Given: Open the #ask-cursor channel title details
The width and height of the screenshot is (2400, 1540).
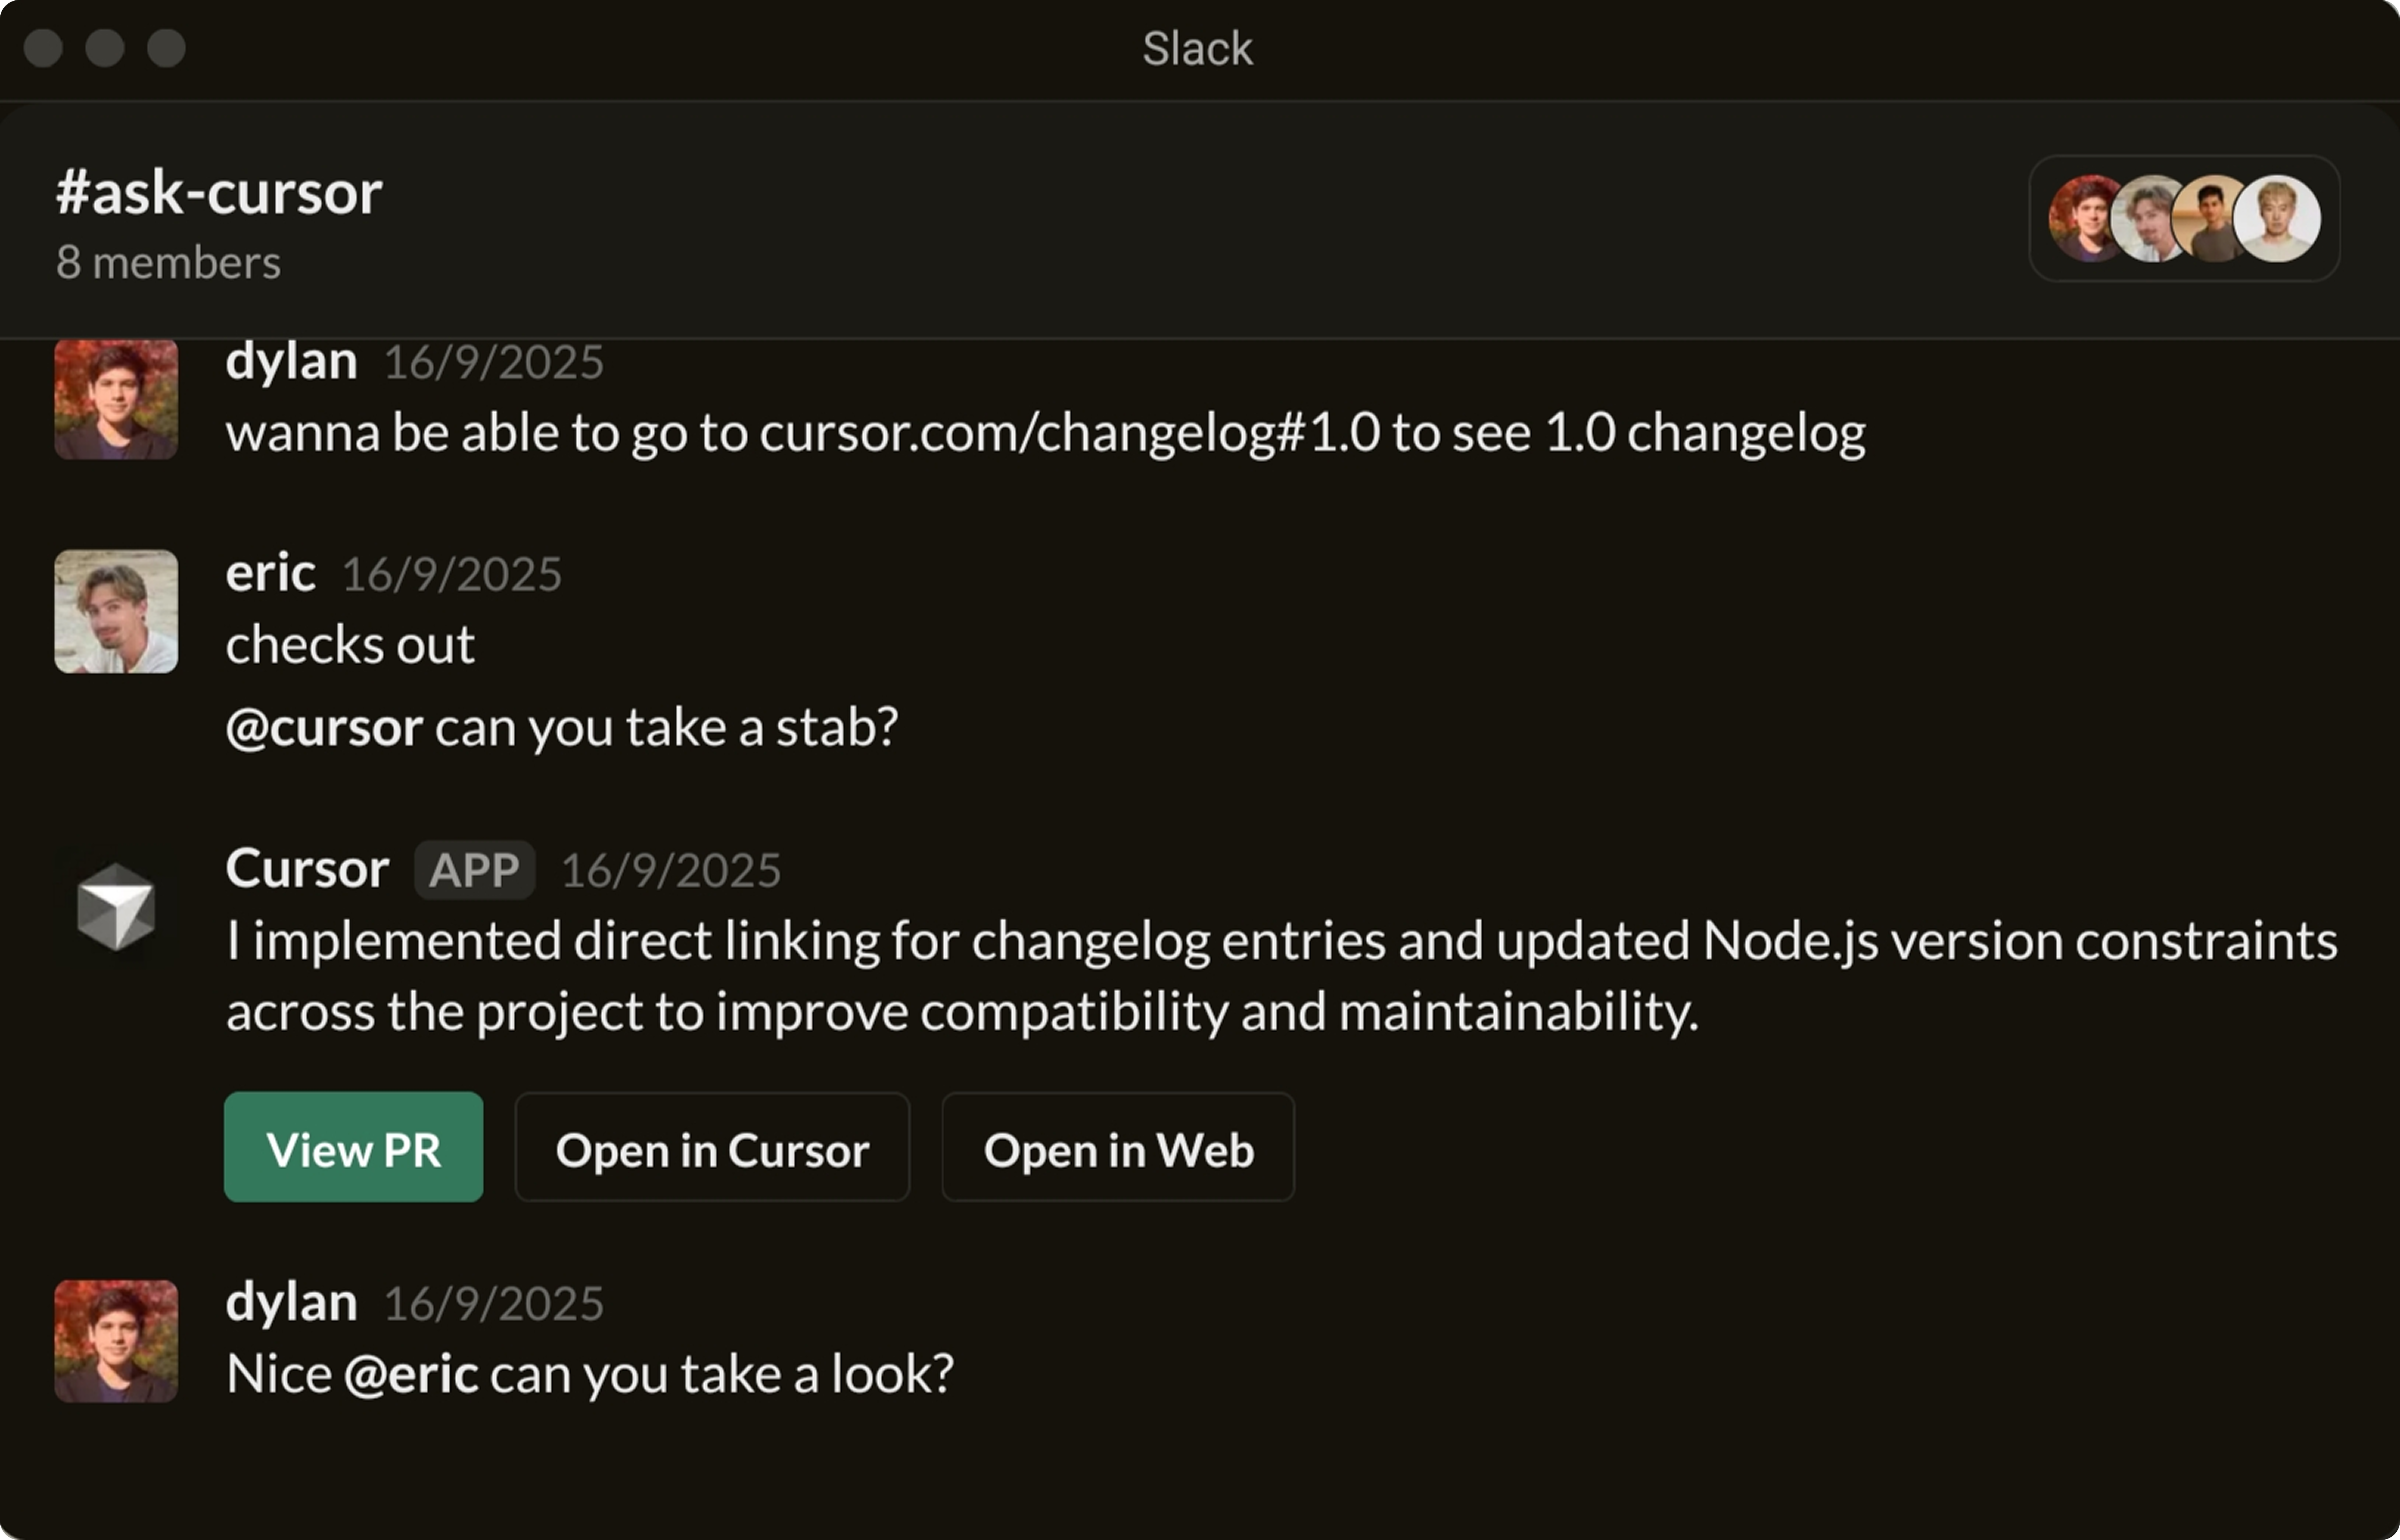Looking at the screenshot, I should [219, 192].
